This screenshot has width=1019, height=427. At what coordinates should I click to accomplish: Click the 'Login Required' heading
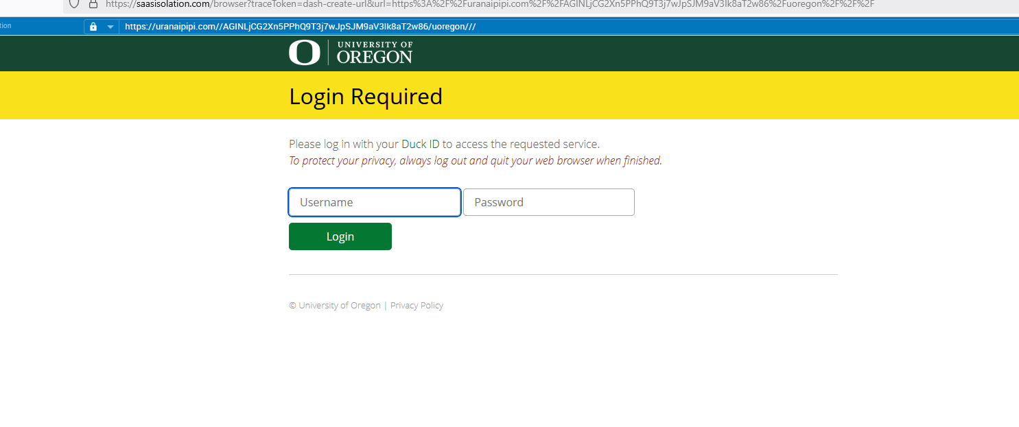tap(366, 97)
